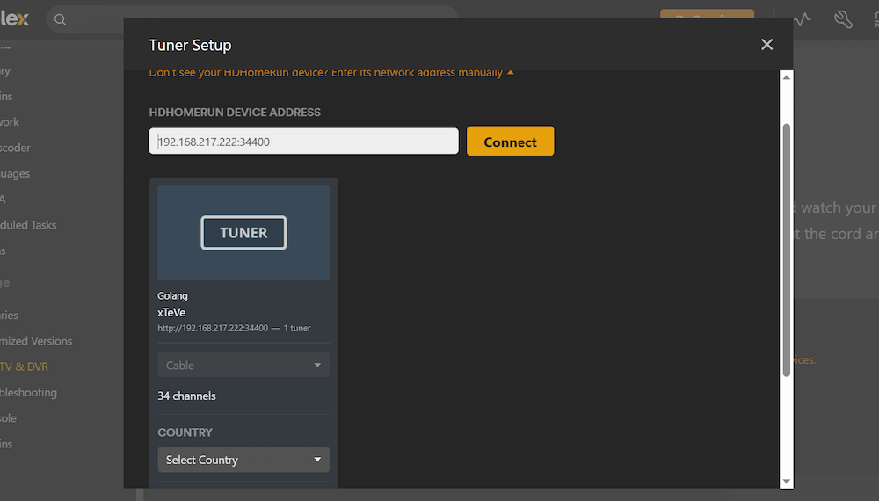Click the dialog scrollbar up arrow

[x=787, y=78]
